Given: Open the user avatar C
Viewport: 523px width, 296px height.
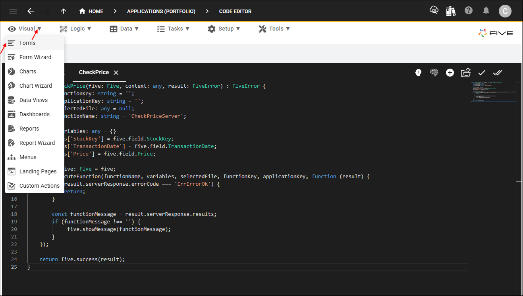Looking at the screenshot, I should coord(505,11).
